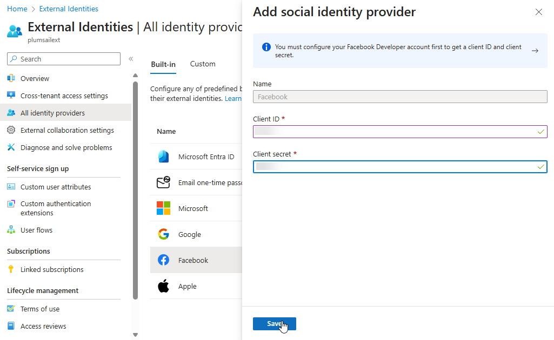Collapse the sidebar with double chevron
The height and width of the screenshot is (340, 554).
pyautogui.click(x=131, y=59)
